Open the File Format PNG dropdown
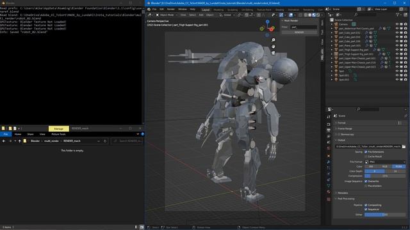 (x=385, y=162)
